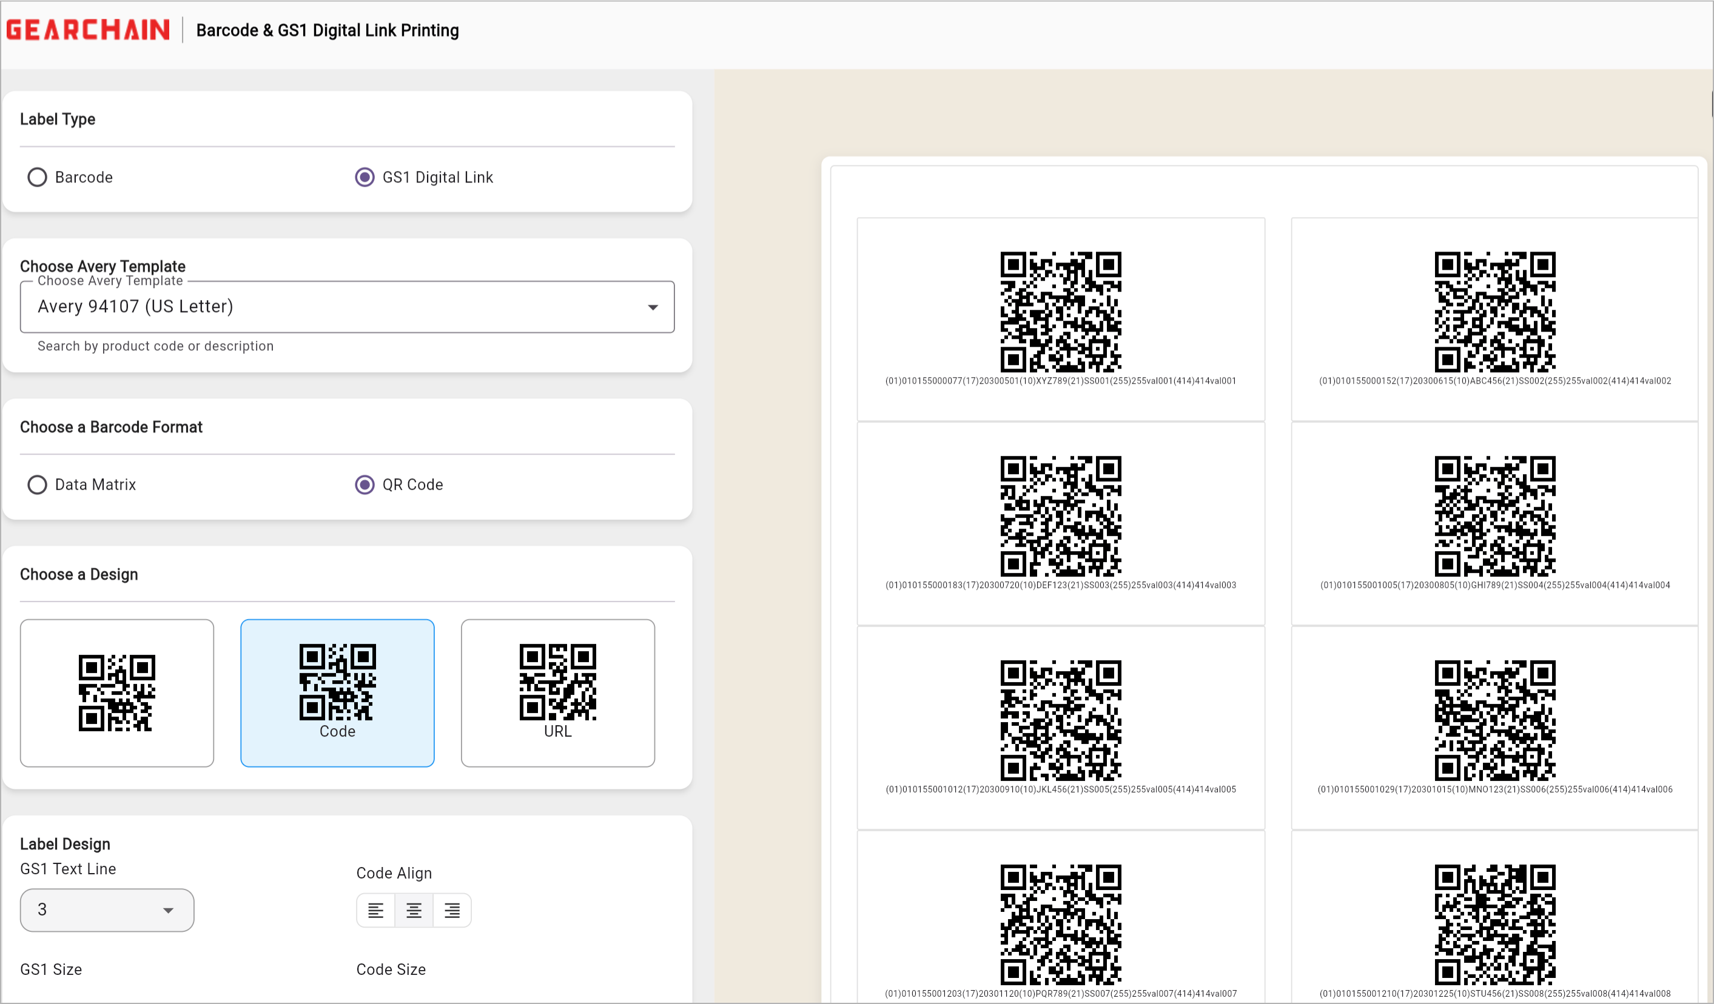This screenshot has height=1004, width=1714.
Task: Click the GEARCHAIN logo
Action: coord(88,30)
